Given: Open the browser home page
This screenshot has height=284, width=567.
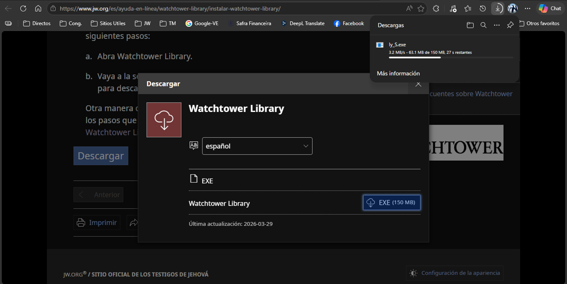Looking at the screenshot, I should tap(38, 8).
